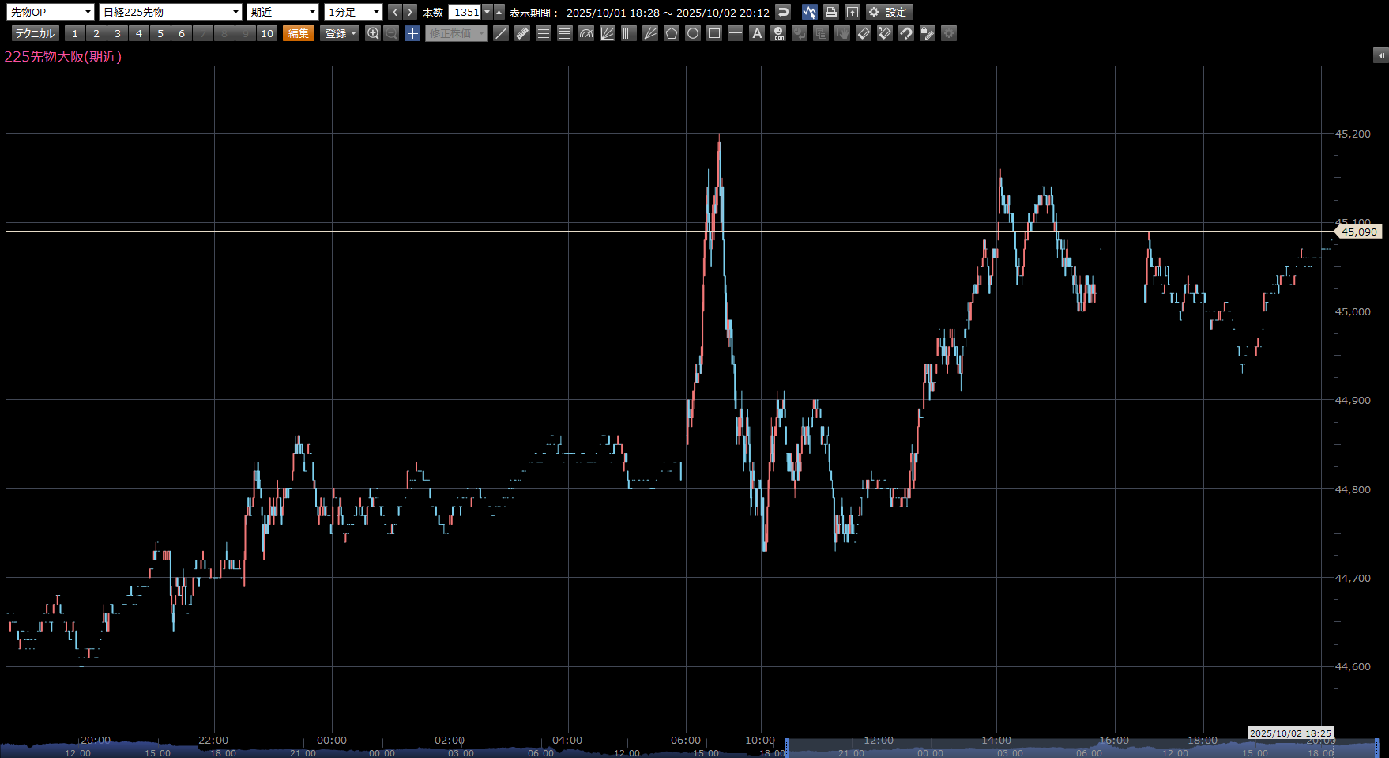
Task: Open 設定 settings button
Action: click(x=889, y=12)
